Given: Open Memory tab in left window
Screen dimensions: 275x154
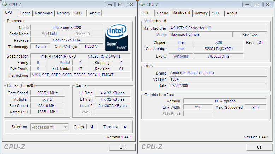Looking at the screenshot, I should coord(63,13).
